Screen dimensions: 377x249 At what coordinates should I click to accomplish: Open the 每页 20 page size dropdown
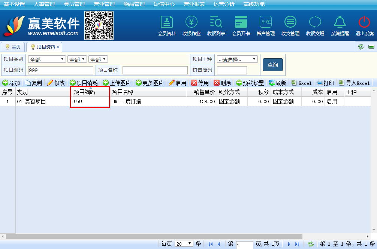point(184,244)
